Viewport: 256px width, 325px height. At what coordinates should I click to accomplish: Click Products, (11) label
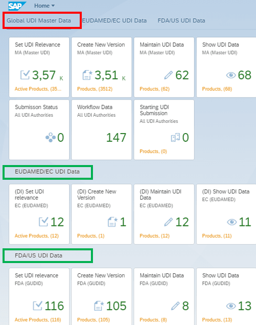[217, 236]
